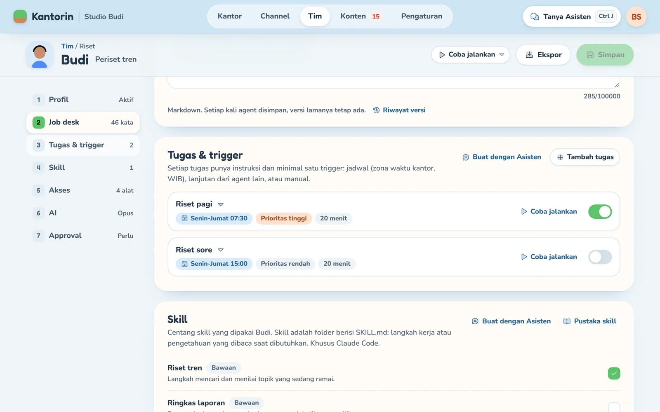Viewport: 660px width, 412px height.
Task: Open the Coba jalankan dropdown in header
Action: [x=471, y=54]
